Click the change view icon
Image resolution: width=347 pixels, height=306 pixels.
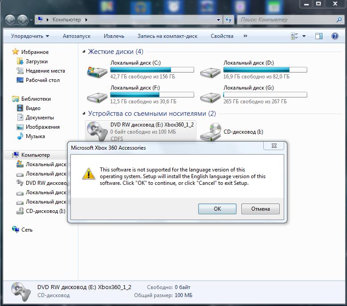click(x=294, y=36)
